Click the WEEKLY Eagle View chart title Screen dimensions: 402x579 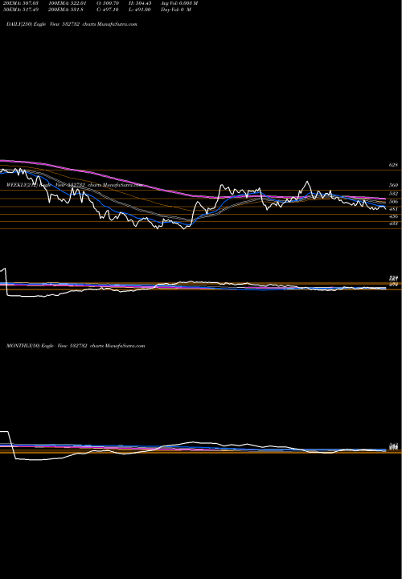coord(75,185)
